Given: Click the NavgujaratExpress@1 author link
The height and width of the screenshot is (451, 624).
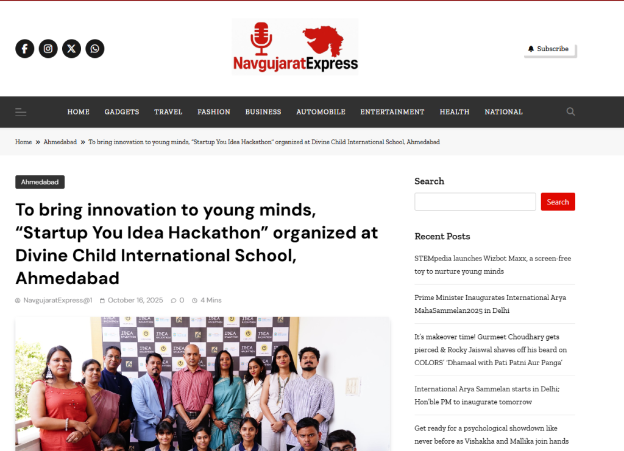Looking at the screenshot, I should (58, 301).
